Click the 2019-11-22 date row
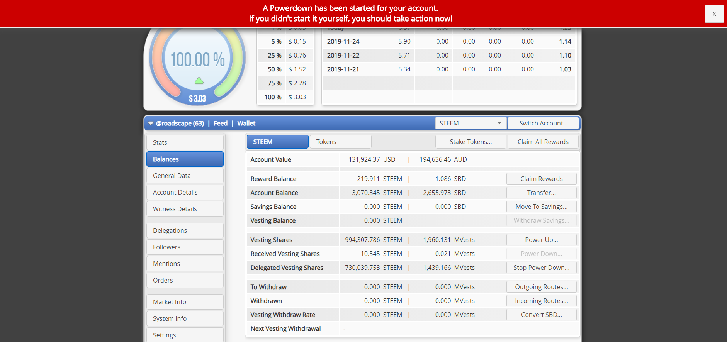 [449, 55]
